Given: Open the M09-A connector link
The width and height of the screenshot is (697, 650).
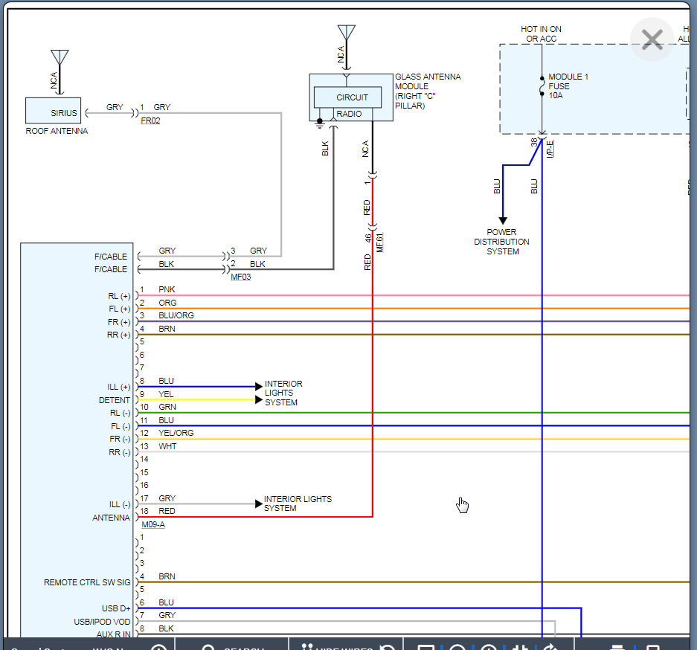Looking at the screenshot, I should 153,524.
